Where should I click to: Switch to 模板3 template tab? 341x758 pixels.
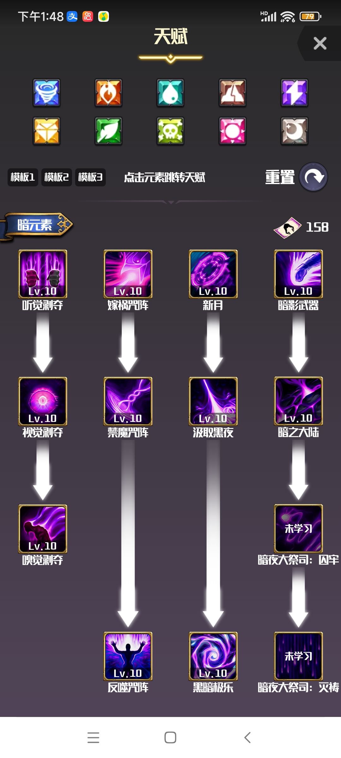tap(90, 177)
